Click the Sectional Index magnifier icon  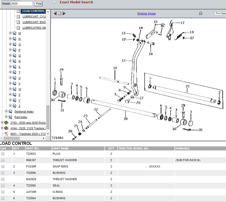(x=10, y=112)
